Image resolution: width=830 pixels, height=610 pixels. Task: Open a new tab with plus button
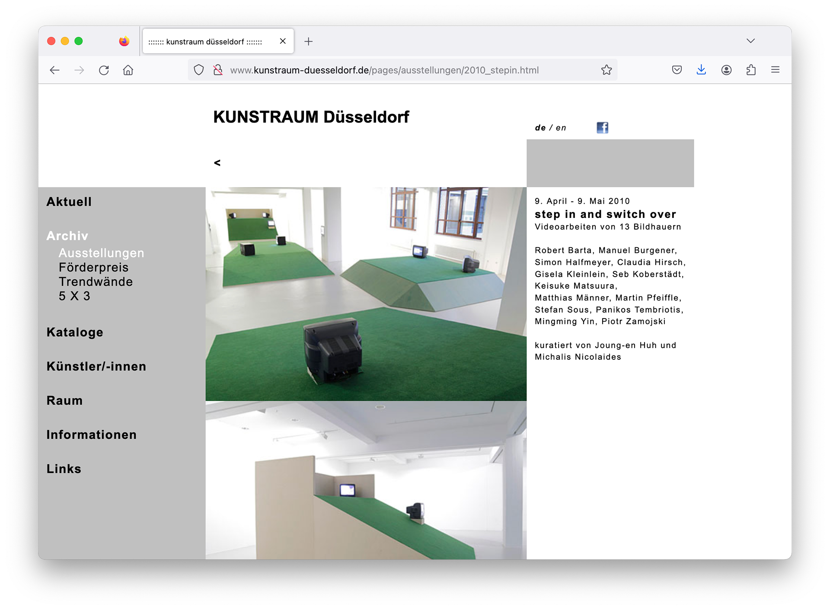coord(308,42)
